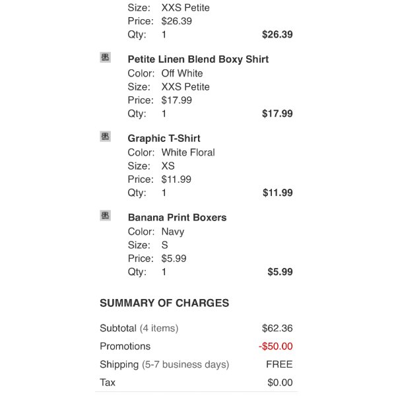
Task: Click the FREE shipping value
Action: [279, 364]
